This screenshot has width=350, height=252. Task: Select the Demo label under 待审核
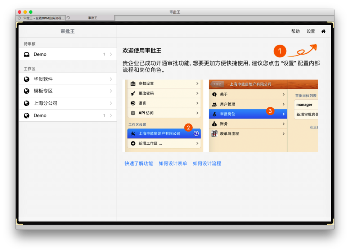tap(40, 54)
